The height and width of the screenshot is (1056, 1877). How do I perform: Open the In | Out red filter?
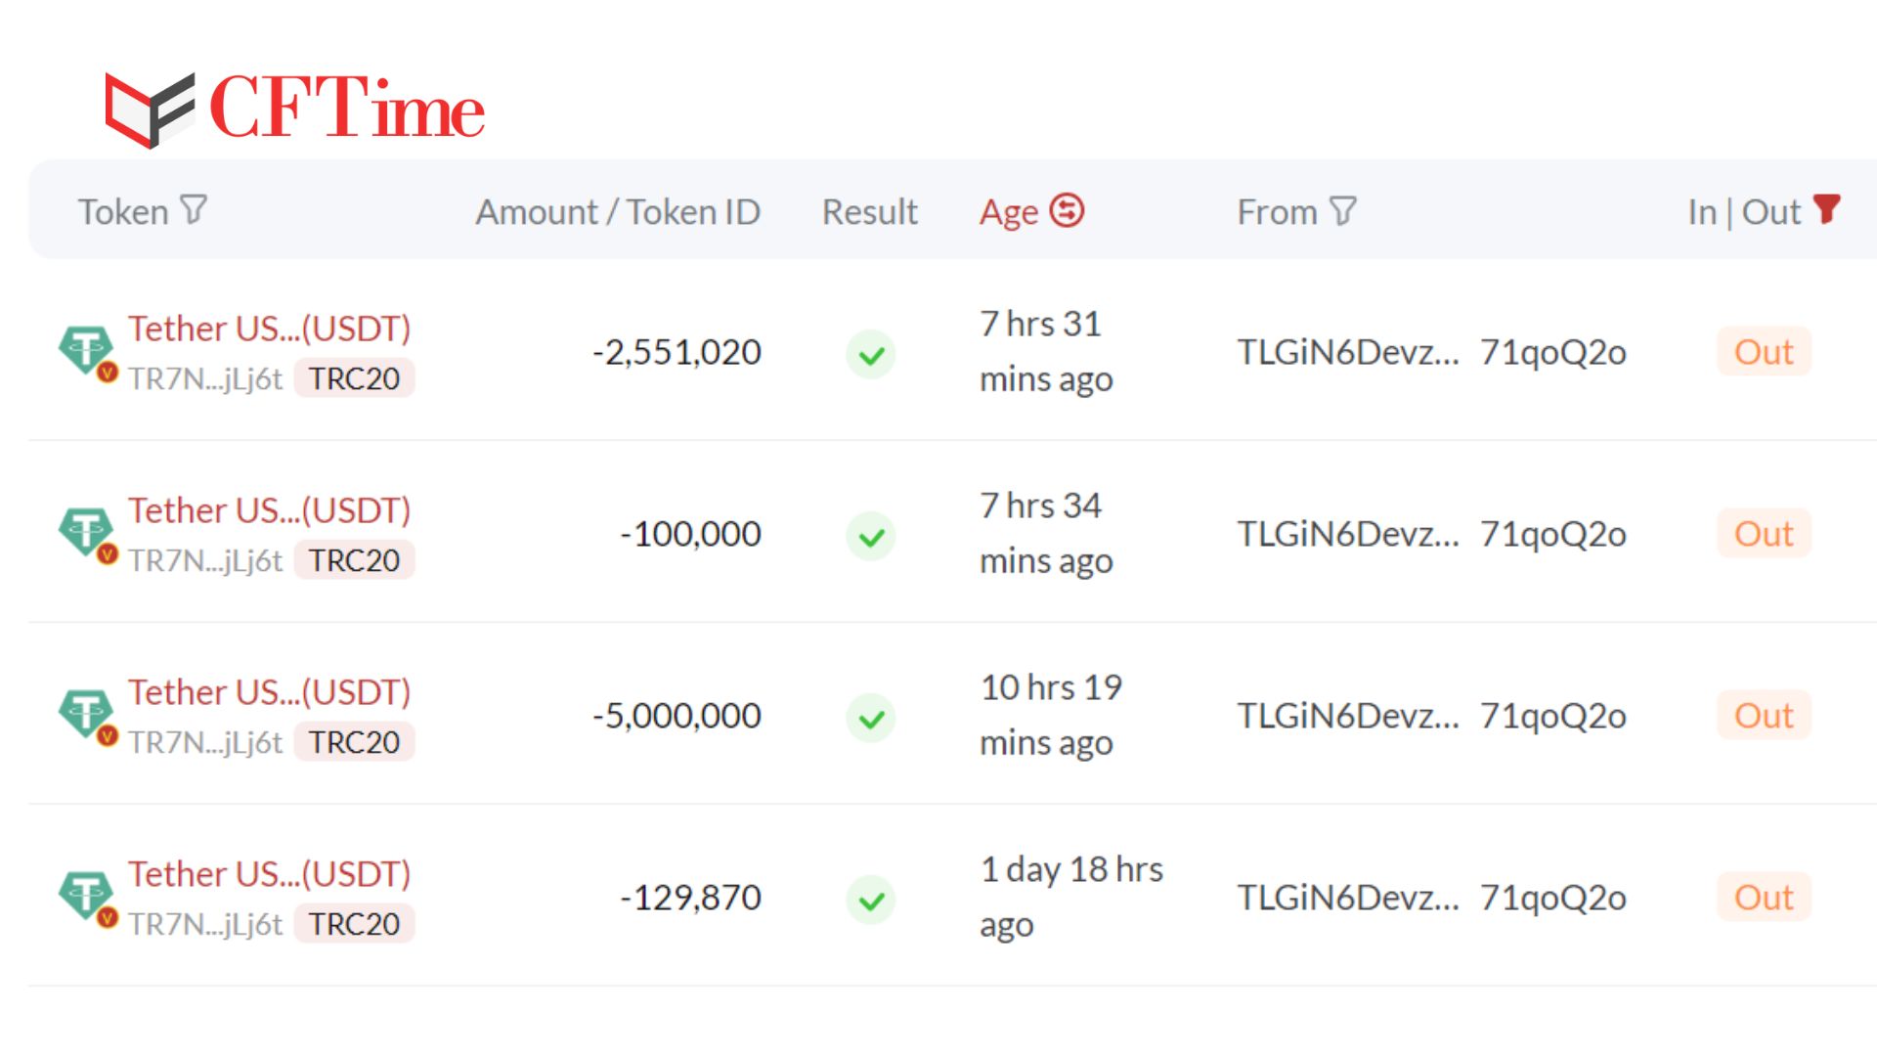pyautogui.click(x=1826, y=208)
